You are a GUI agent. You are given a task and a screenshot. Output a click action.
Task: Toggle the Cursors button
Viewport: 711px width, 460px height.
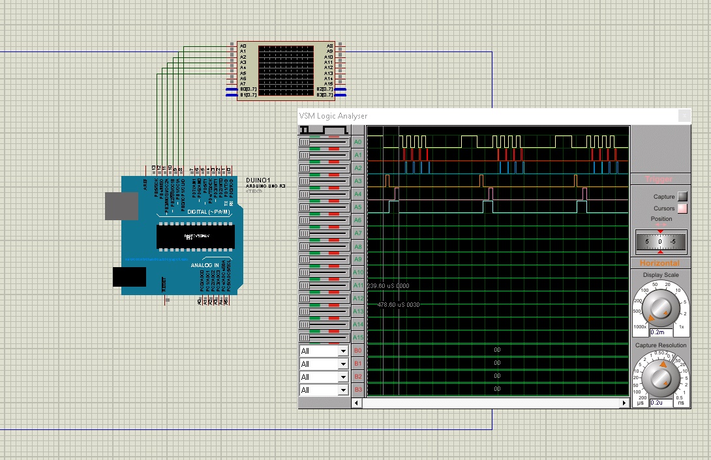[682, 208]
